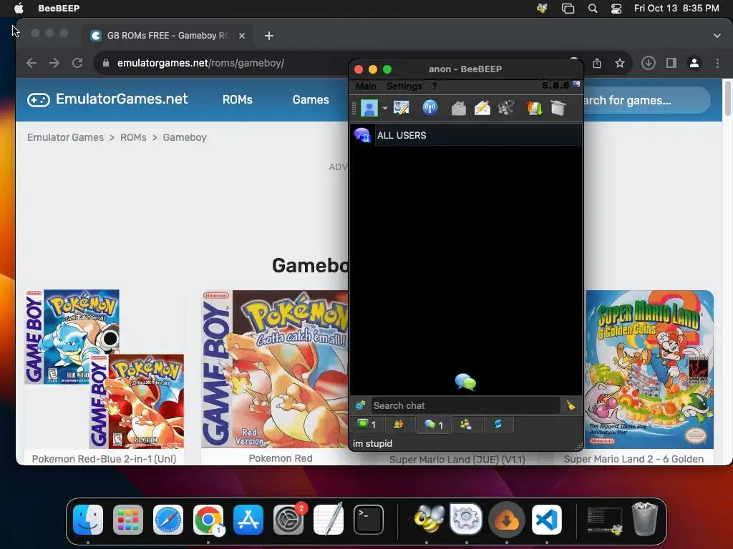
Task: Close the GB ROMs FREE browser tab
Action: 242,36
